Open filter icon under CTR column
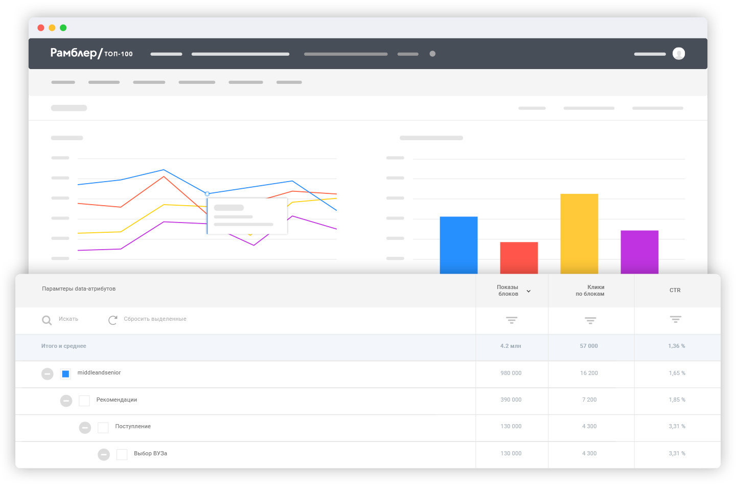 676,319
